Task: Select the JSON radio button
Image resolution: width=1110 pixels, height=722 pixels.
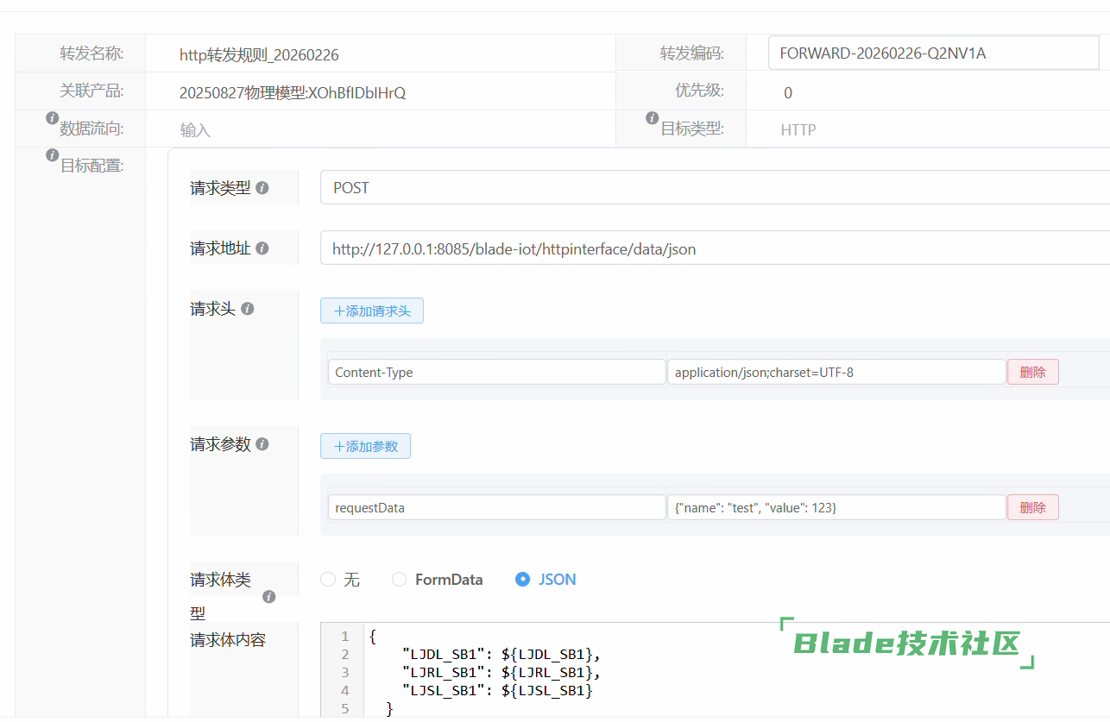Action: (522, 580)
